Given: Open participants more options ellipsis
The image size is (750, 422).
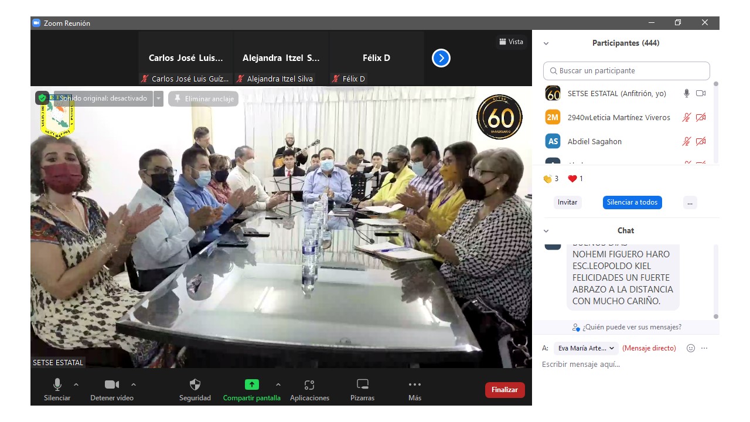Looking at the screenshot, I should coord(690,202).
